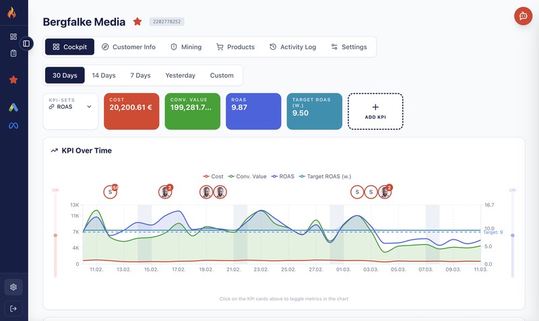This screenshot has height=321, width=539.
Task: Open the chat assistant icon top right
Action: (x=523, y=16)
